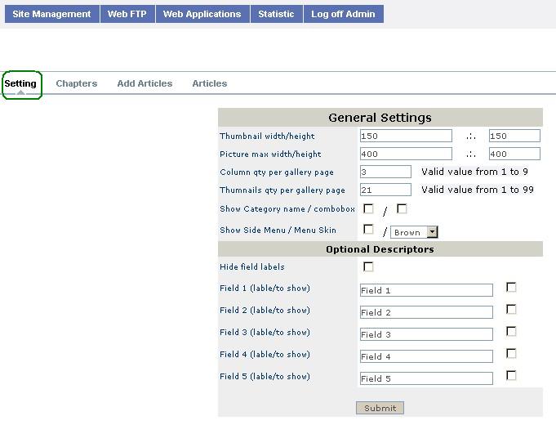Image resolution: width=556 pixels, height=425 pixels.
Task: Switch to the Chapters tab
Action: [77, 83]
